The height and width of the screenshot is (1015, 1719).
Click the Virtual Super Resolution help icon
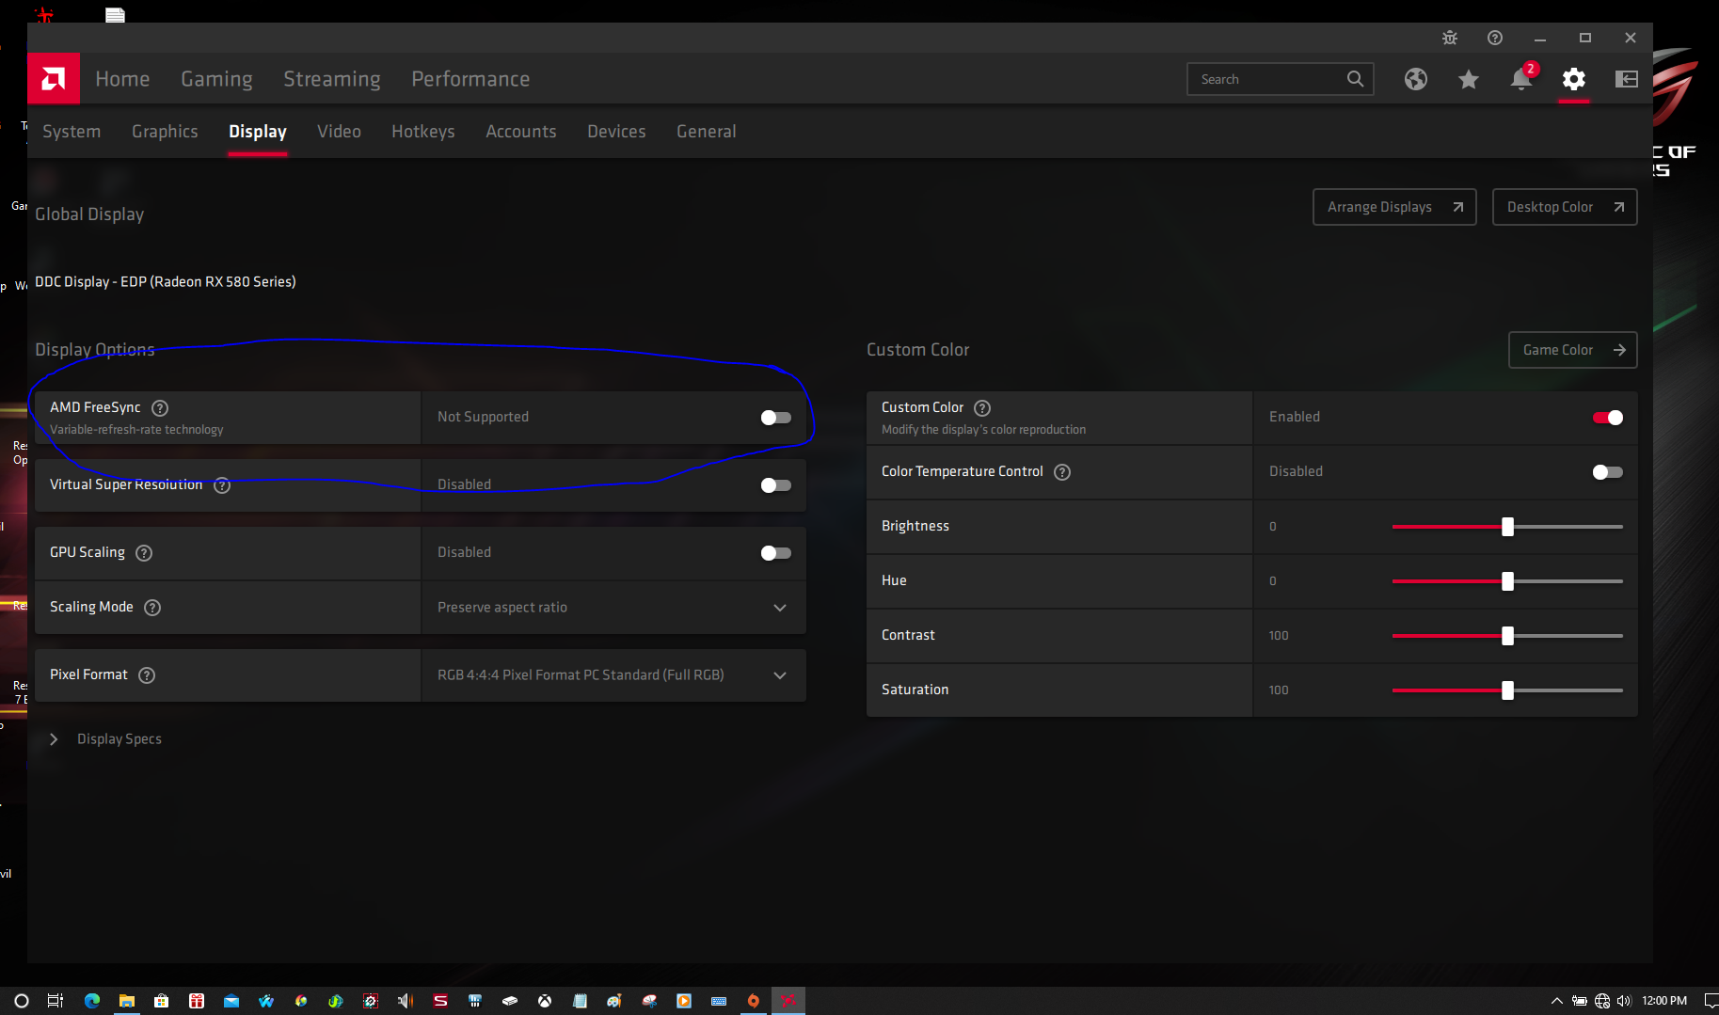222,485
